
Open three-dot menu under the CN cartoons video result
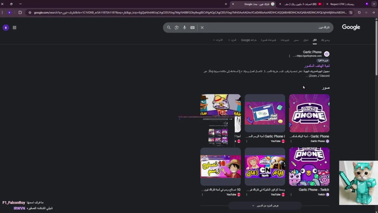(247, 194)
